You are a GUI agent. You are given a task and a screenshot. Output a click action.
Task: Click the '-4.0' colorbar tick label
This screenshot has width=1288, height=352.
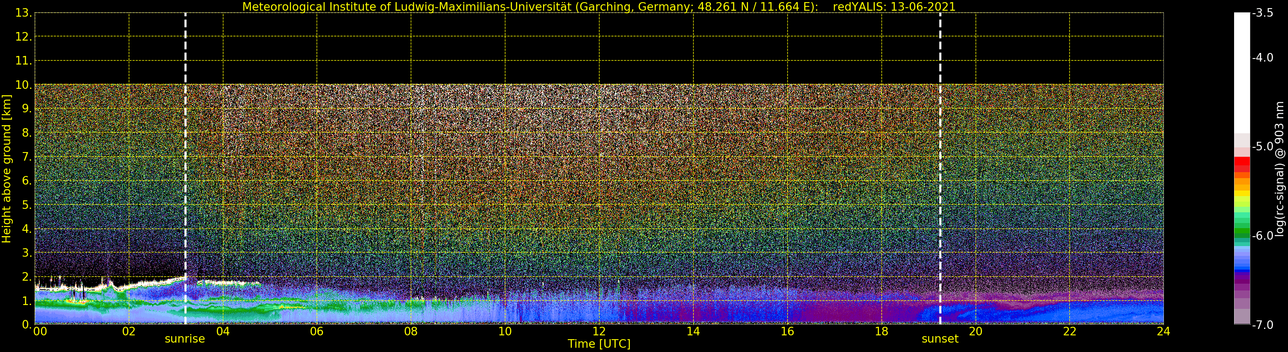(x=1263, y=57)
